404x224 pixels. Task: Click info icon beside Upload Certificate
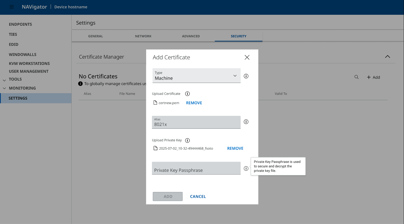187,94
